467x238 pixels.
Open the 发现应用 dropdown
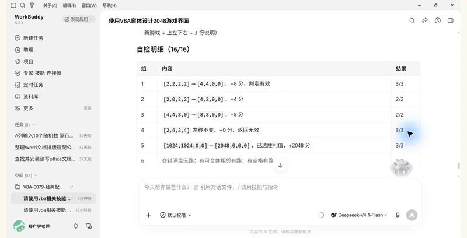(x=79, y=19)
